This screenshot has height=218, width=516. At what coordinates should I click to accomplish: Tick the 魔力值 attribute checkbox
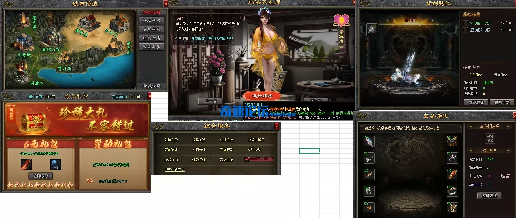tap(465, 30)
